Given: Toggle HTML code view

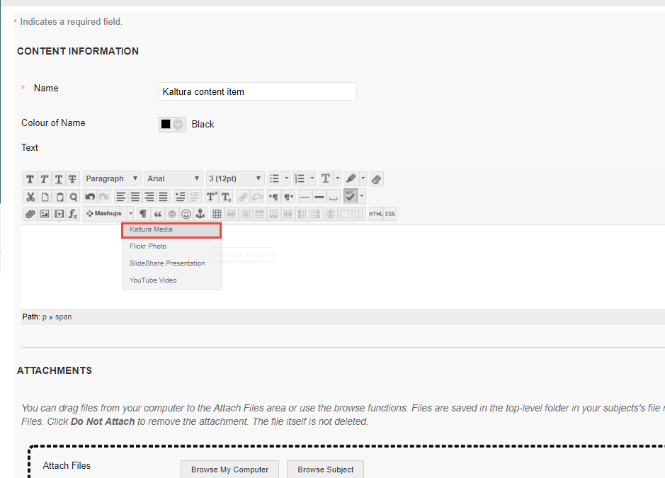Looking at the screenshot, I should tap(376, 214).
